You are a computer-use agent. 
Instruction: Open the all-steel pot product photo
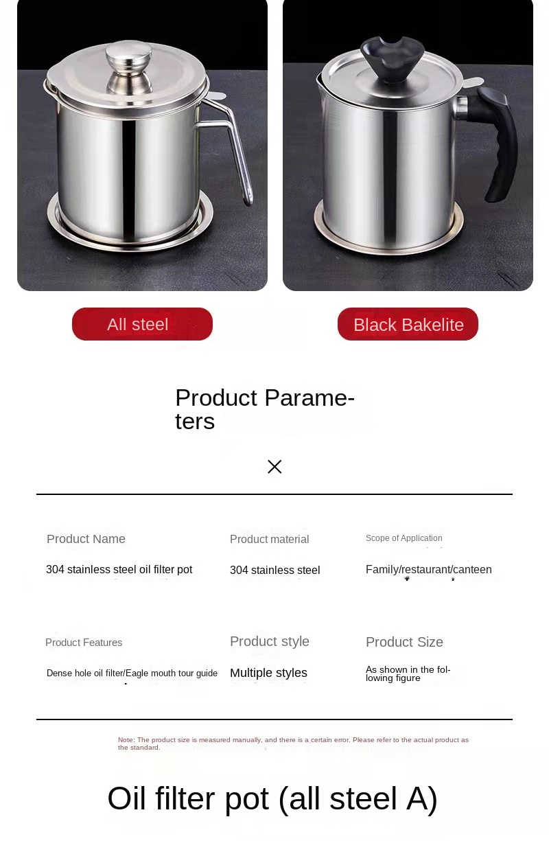pyautogui.click(x=142, y=144)
